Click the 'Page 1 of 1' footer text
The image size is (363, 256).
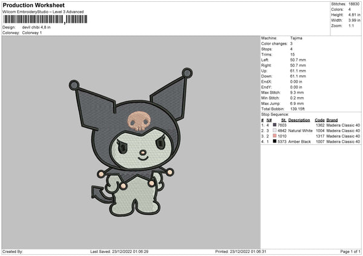pos(350,252)
